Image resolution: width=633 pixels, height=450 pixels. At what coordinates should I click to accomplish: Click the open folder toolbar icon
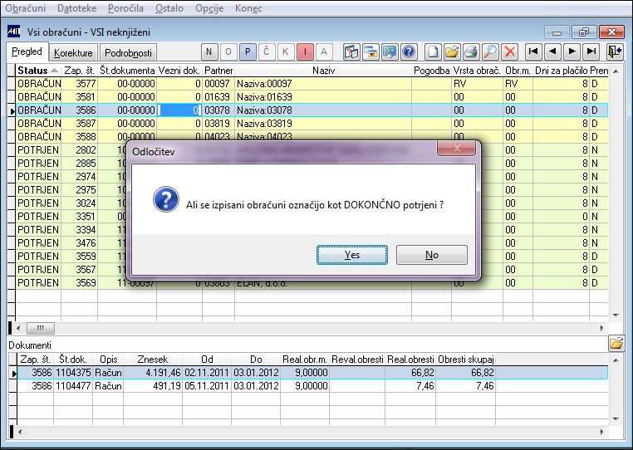point(452,52)
